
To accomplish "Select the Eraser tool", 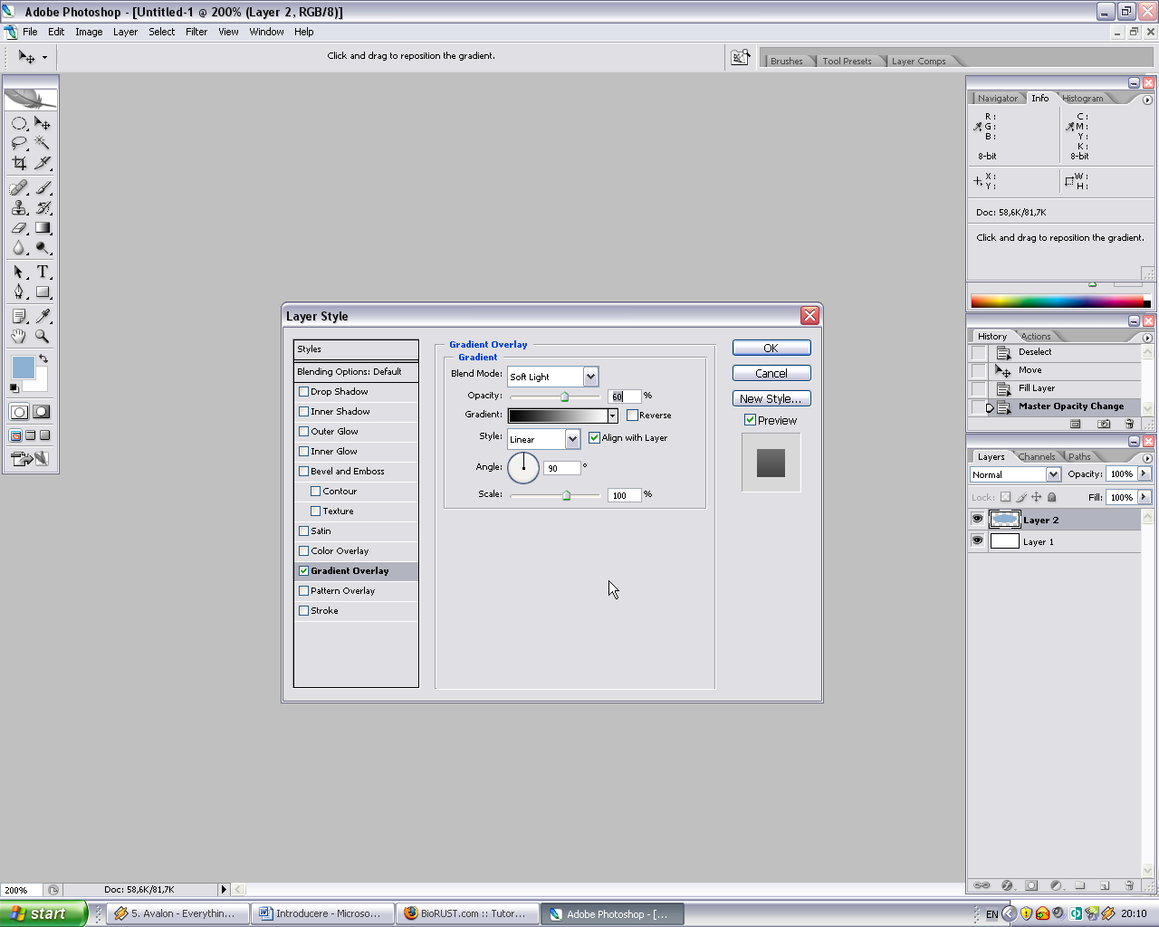I will pos(19,228).
